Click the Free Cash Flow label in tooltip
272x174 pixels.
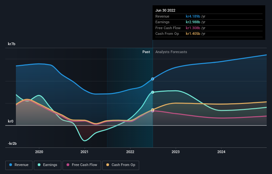coord(168,28)
